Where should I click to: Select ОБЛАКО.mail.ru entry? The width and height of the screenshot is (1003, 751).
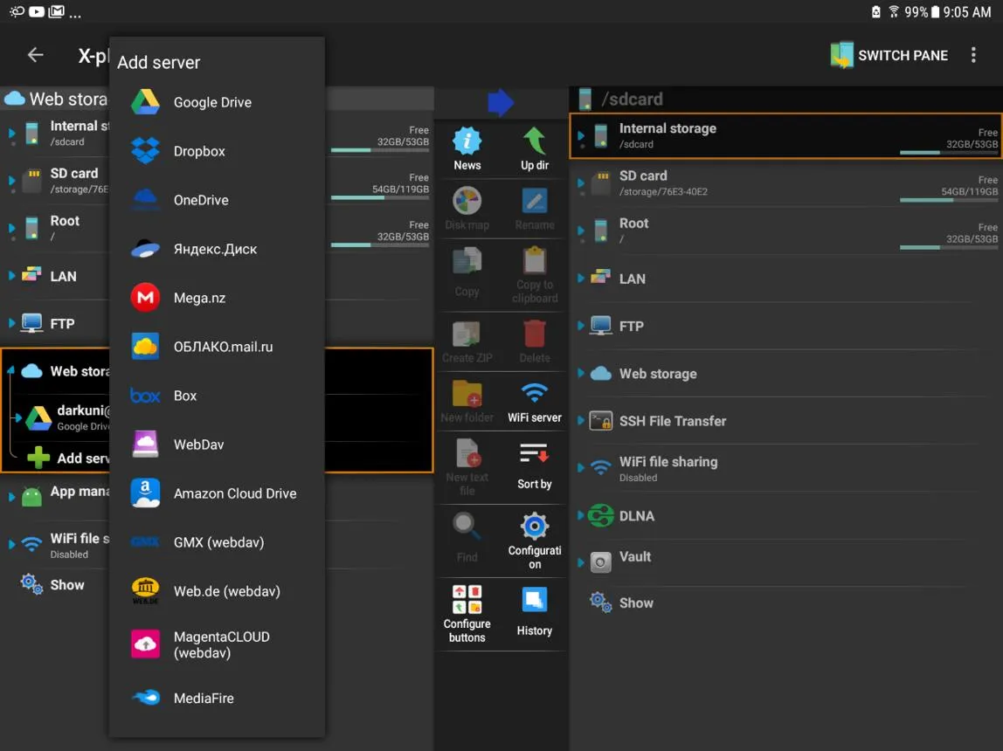point(217,347)
